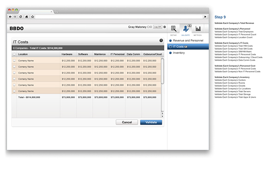Viewport: 277px width, 179px height.
Task: Open the browser home icon
Action: [26, 17]
